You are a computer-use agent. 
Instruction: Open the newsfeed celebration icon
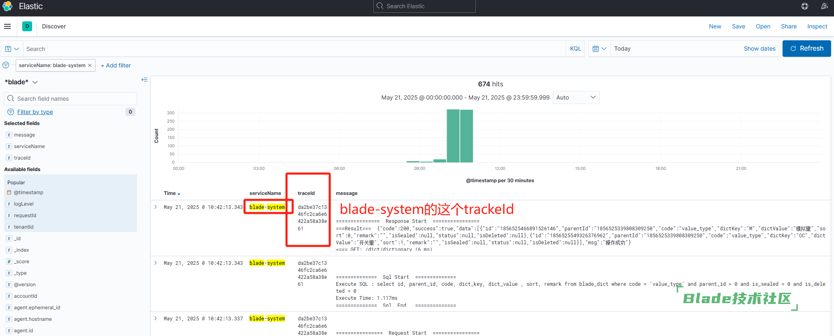[825, 6]
